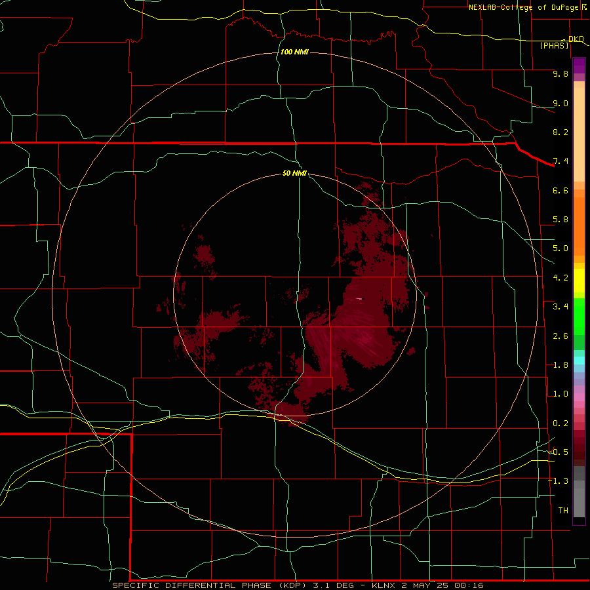The height and width of the screenshot is (590, 590).
Task: Select the 5.8 scale value
Action: point(560,220)
